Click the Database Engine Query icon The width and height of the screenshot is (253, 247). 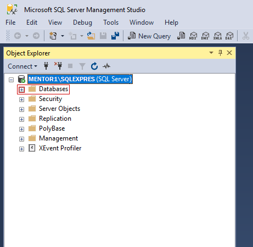[181, 36]
